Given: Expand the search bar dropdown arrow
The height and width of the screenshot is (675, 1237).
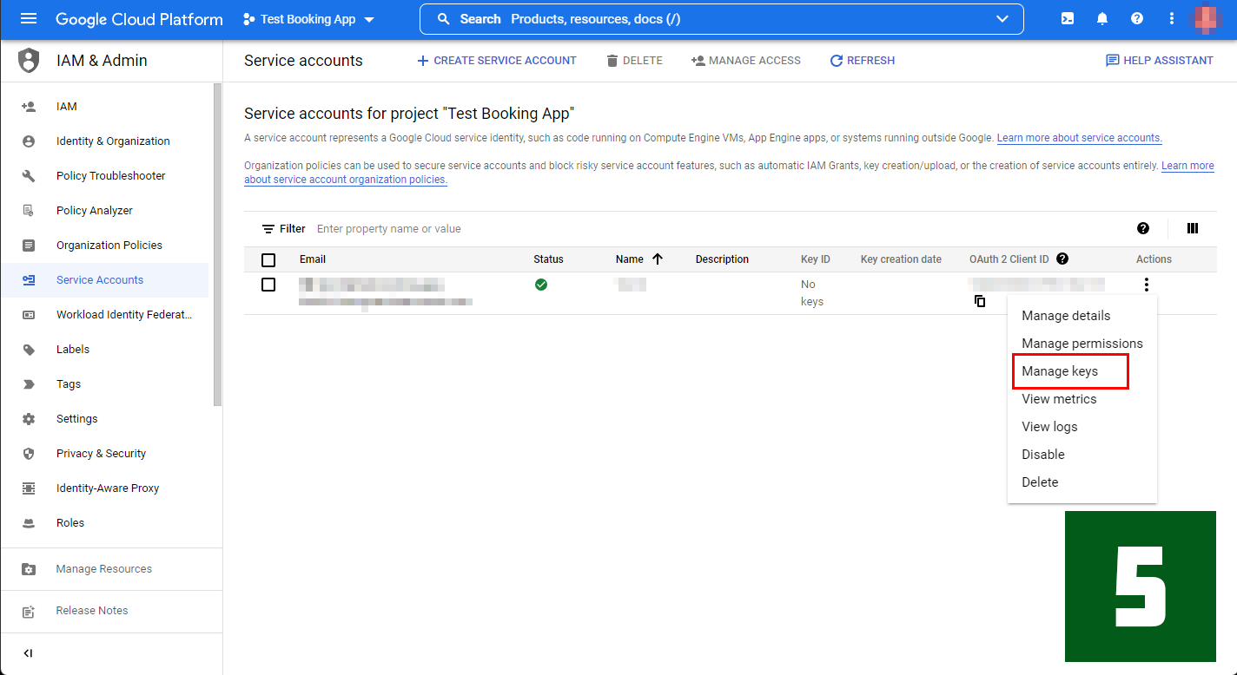Looking at the screenshot, I should tap(1002, 19).
